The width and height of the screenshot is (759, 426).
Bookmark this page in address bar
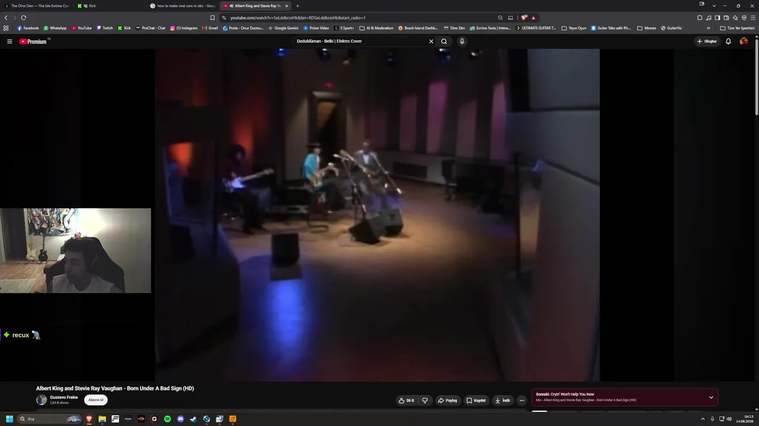tap(212, 18)
